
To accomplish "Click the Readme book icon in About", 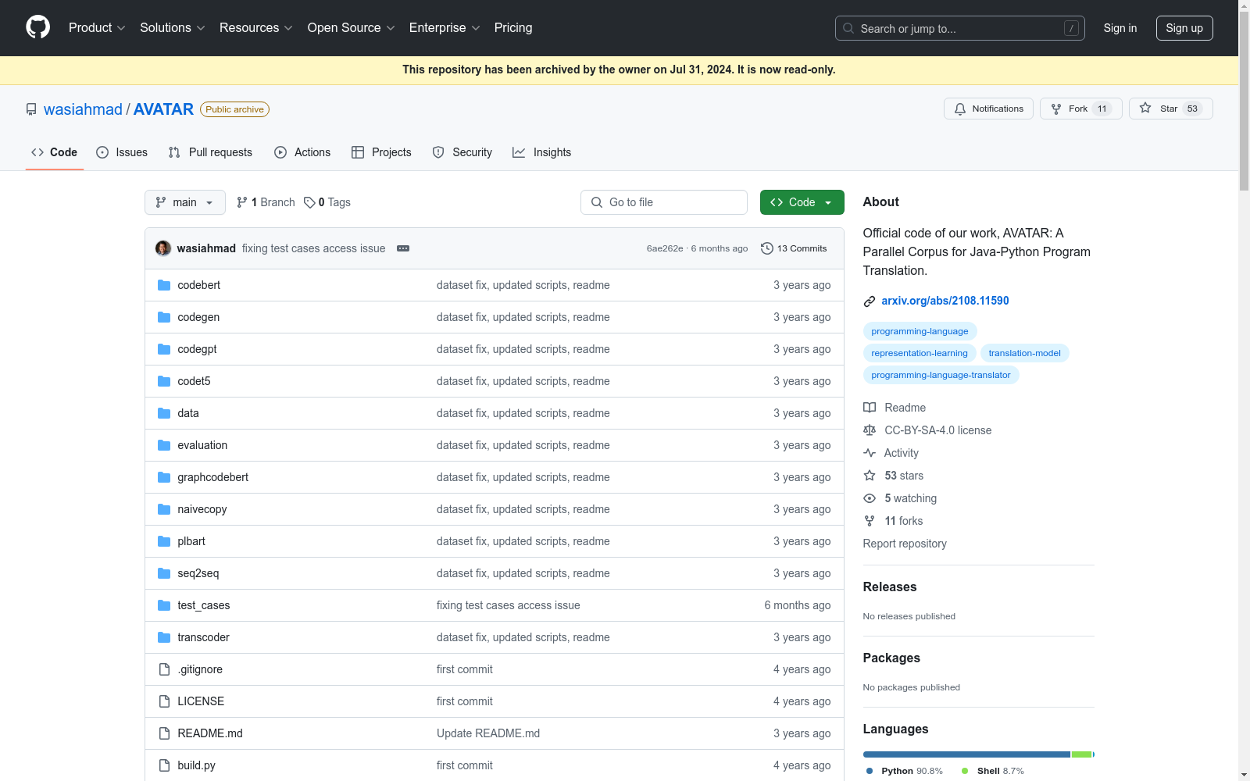I will click(x=870, y=408).
